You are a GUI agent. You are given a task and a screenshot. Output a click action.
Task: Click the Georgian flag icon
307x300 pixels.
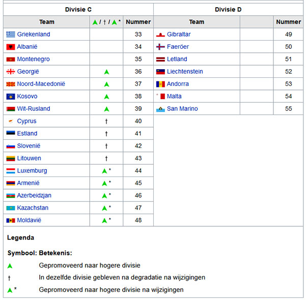click(11, 72)
